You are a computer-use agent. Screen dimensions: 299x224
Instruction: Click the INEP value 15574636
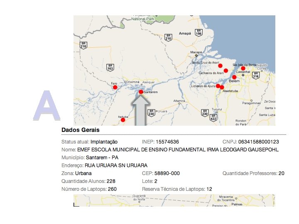167,142
